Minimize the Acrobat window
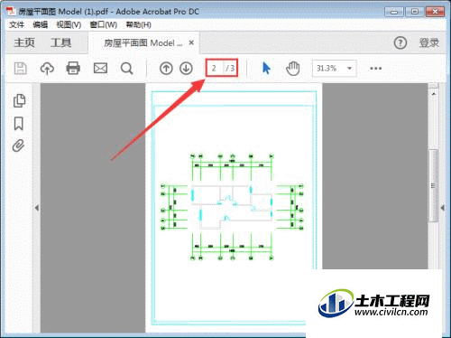Viewport: 451px width, 338px height. click(x=394, y=12)
